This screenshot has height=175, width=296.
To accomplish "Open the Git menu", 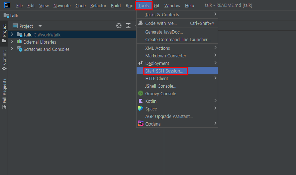I will click(157, 6).
